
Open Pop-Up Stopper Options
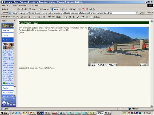96,17
